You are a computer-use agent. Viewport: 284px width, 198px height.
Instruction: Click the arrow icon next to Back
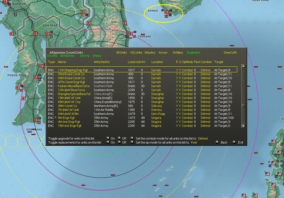pos(217,142)
